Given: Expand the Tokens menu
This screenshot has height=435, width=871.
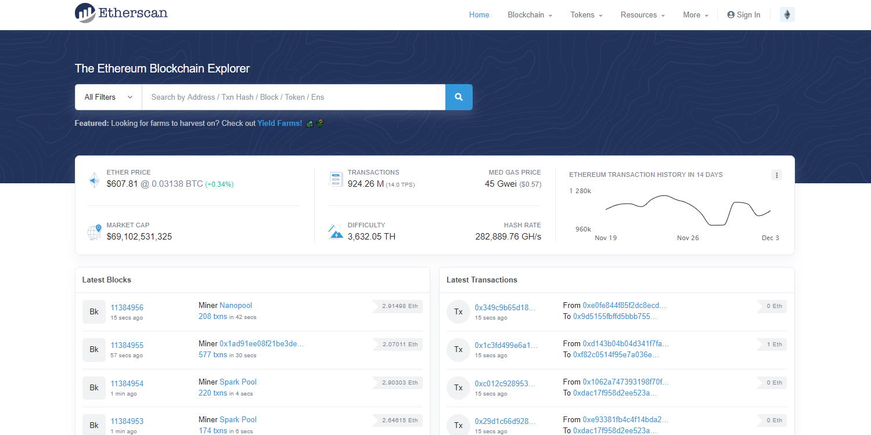Looking at the screenshot, I should (586, 15).
